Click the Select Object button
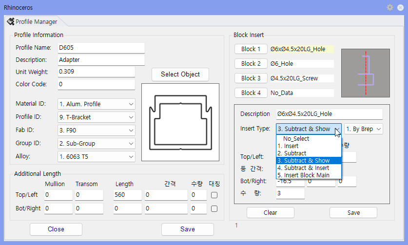Image resolution: width=408 pixels, height=245 pixels. pyautogui.click(x=180, y=75)
